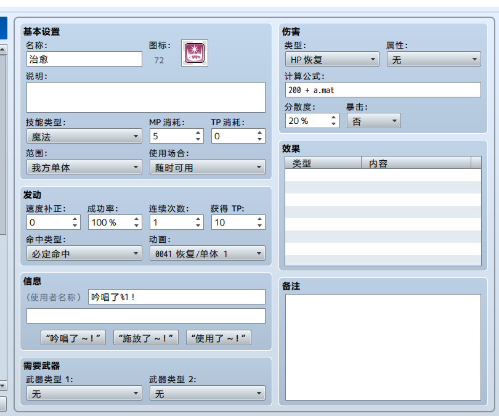499x416 pixels.
Task: Open the 武器类型 2 dropdown
Action: [x=208, y=393]
